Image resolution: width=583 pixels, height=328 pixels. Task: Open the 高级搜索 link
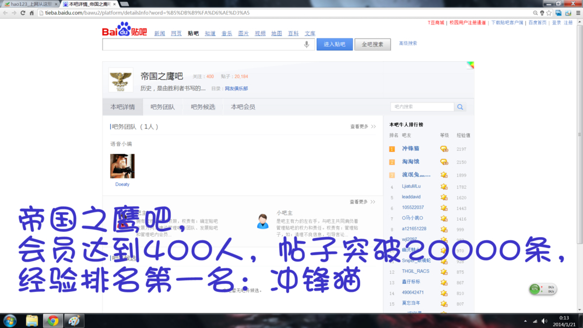408,43
